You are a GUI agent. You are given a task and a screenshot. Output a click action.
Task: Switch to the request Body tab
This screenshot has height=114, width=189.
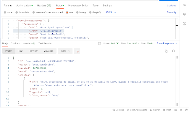click(60, 6)
